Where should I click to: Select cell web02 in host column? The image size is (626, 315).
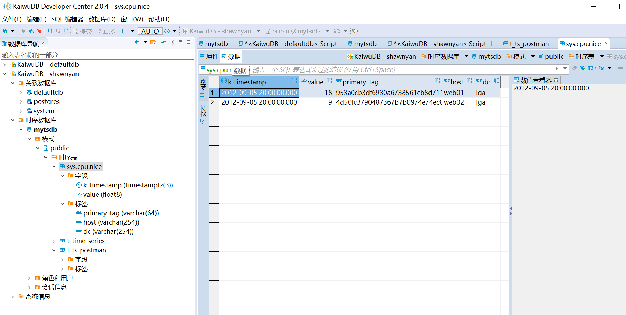click(457, 102)
